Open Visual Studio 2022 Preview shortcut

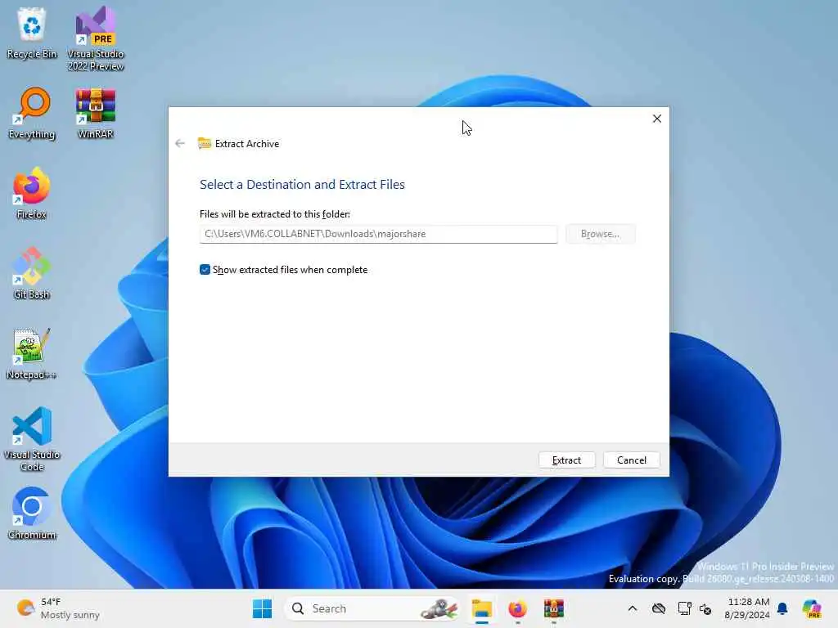(96, 38)
